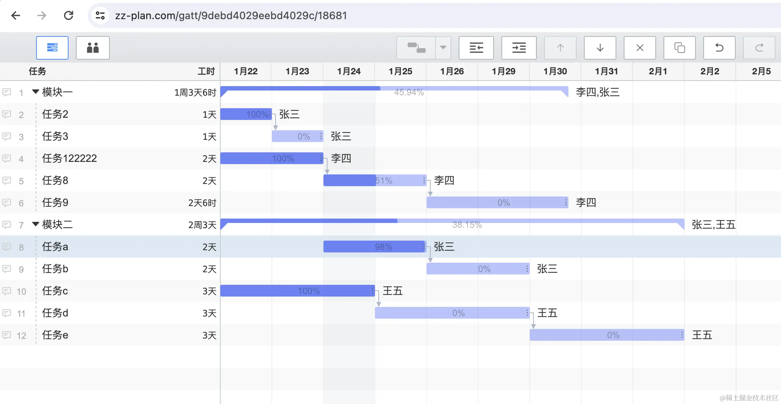Switch to the people resource view icon
The image size is (781, 404).
pyautogui.click(x=93, y=48)
